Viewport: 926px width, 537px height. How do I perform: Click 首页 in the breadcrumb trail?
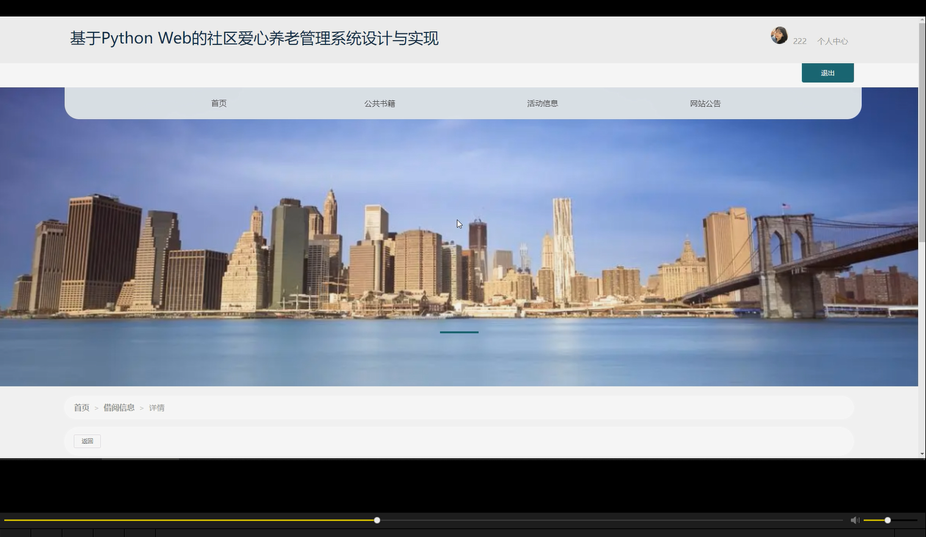81,407
